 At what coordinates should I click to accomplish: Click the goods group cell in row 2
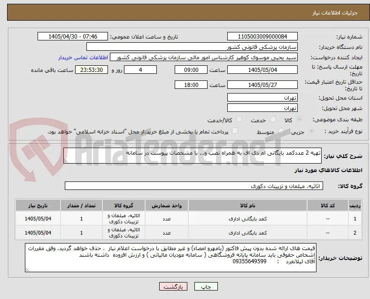[x=123, y=233]
